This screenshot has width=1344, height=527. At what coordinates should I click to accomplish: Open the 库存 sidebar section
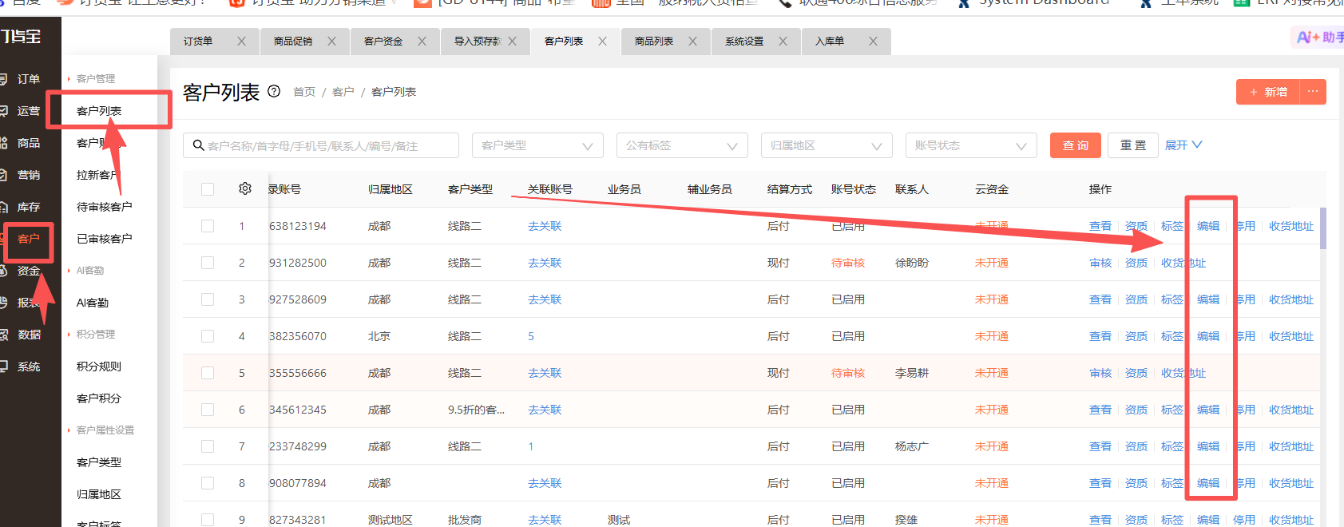point(29,207)
